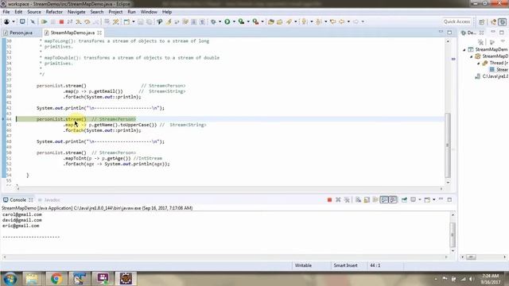509x286 pixels.
Task: Remove launch with Console X icon
Action: [338, 199]
